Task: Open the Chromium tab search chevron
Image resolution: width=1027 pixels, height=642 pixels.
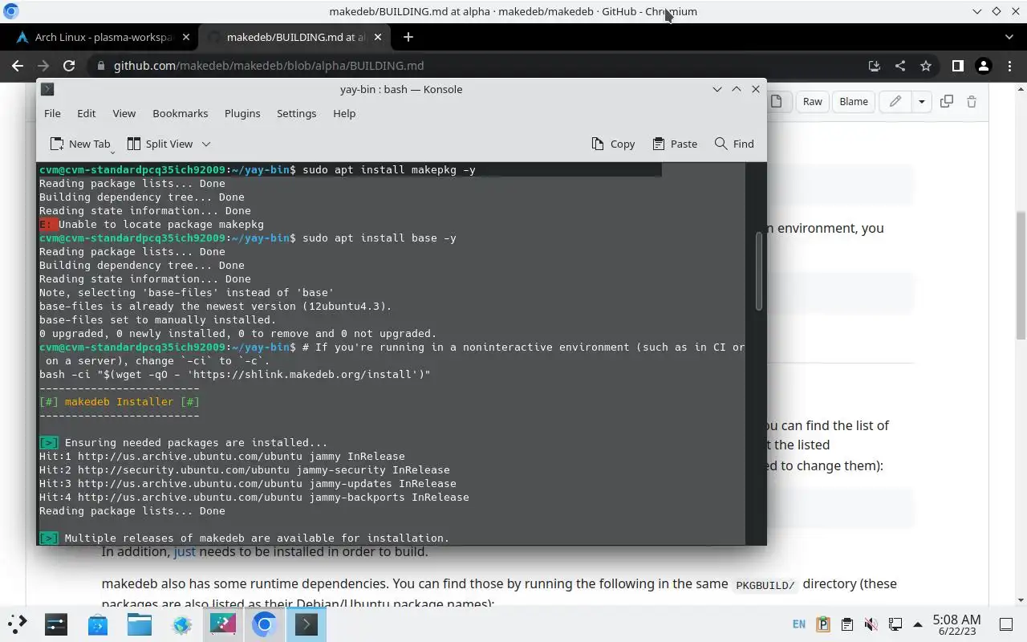Action: click(x=1009, y=37)
